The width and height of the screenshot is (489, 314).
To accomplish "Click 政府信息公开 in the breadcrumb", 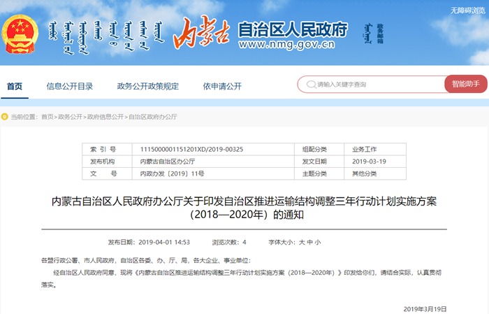I will (105, 117).
